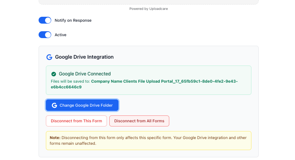Image resolution: width=295 pixels, height=160 pixels.
Task: Open the Powered by Uploadcare link
Action: click(x=148, y=9)
